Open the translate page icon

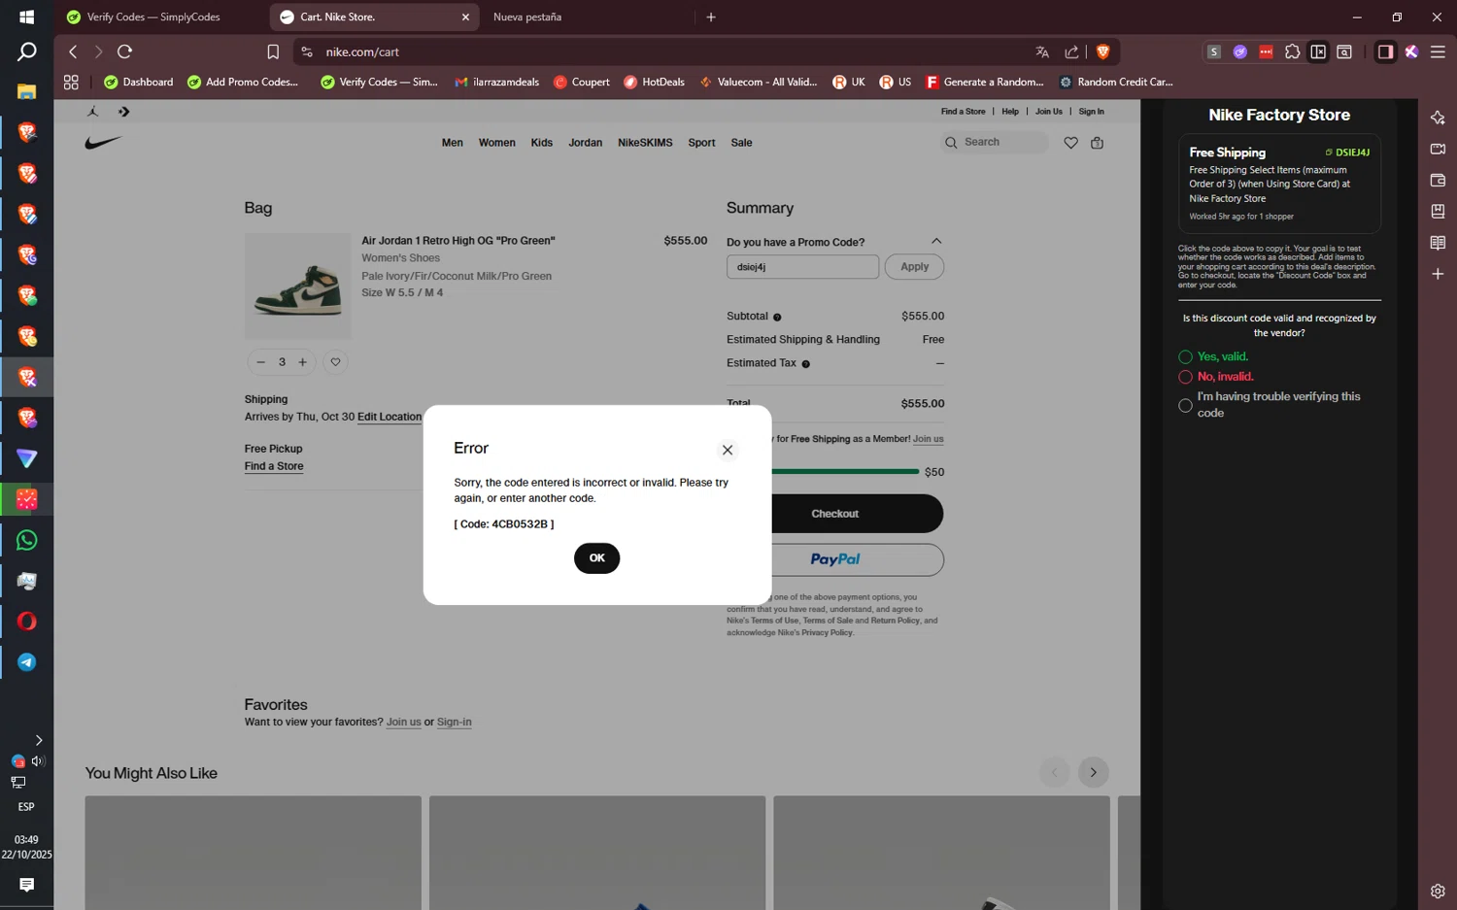(1042, 51)
